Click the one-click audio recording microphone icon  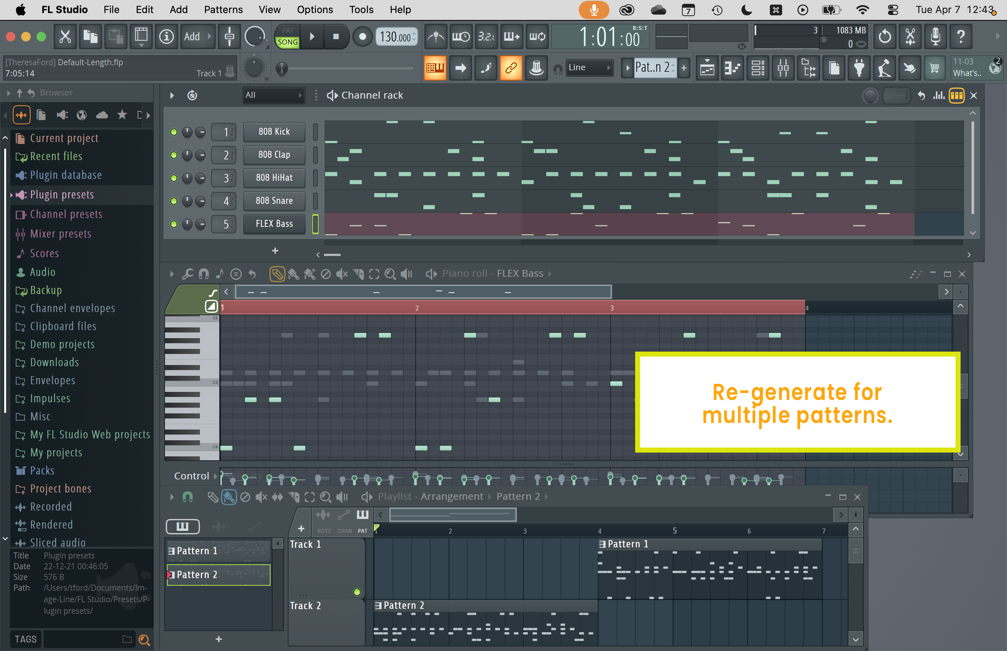(x=935, y=37)
